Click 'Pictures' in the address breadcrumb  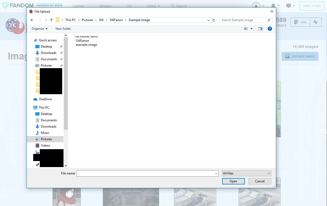pos(87,20)
